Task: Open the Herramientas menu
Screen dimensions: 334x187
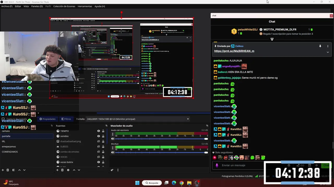Action: point(85,6)
